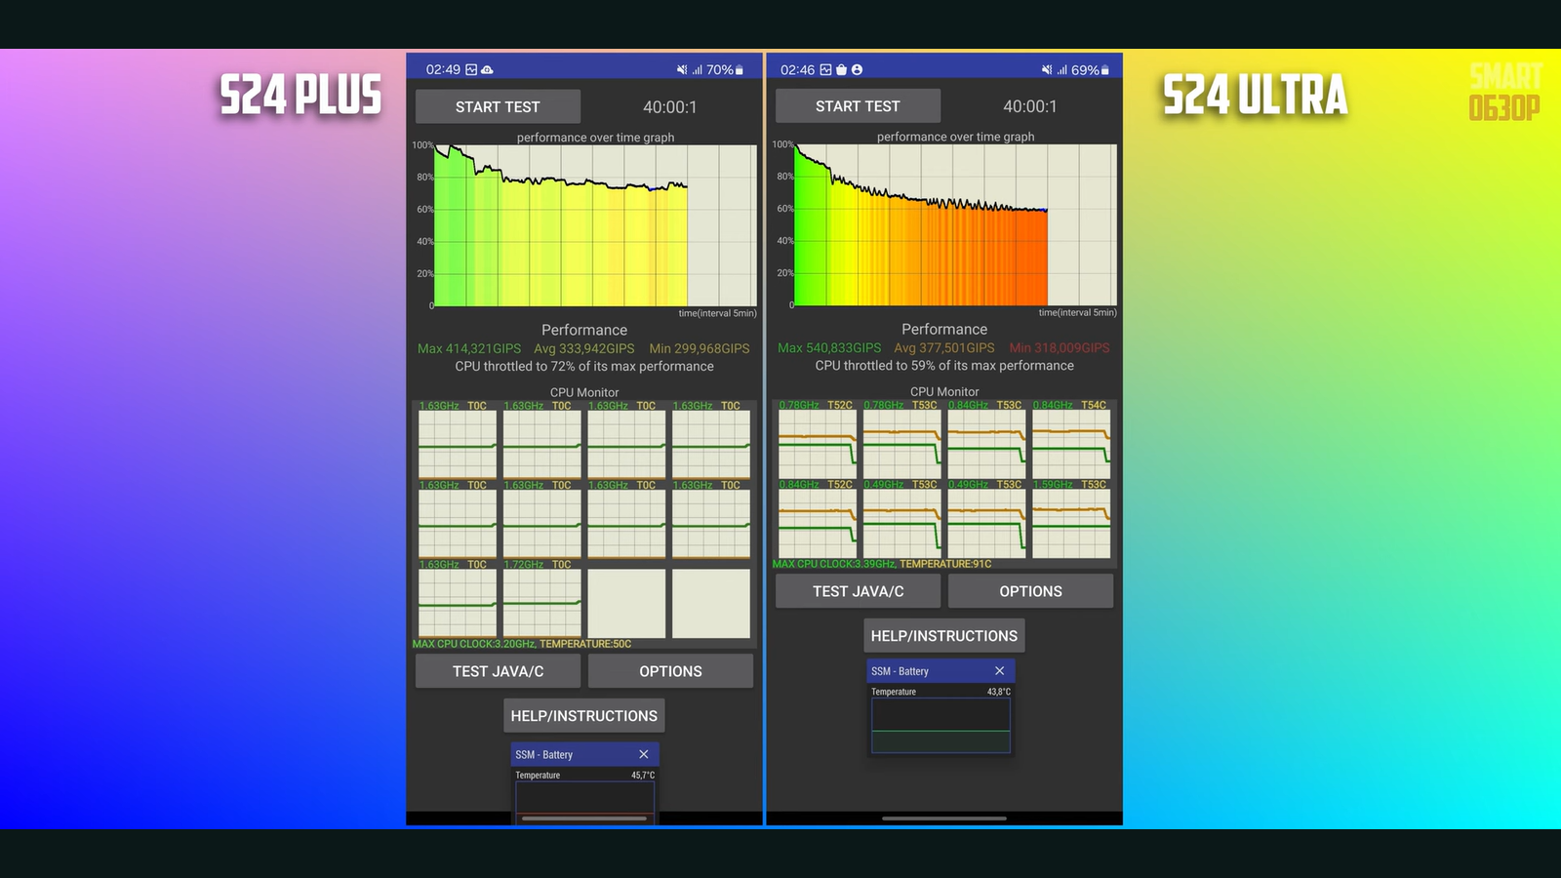Viewport: 1561px width, 878px height.
Task: Tap the mute icon on S24 Ultra status bar
Action: tap(1047, 70)
